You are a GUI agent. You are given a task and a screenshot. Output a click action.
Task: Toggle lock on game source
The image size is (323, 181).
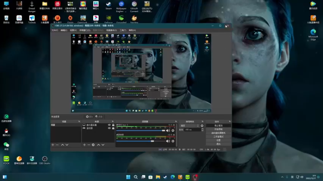point(113,128)
